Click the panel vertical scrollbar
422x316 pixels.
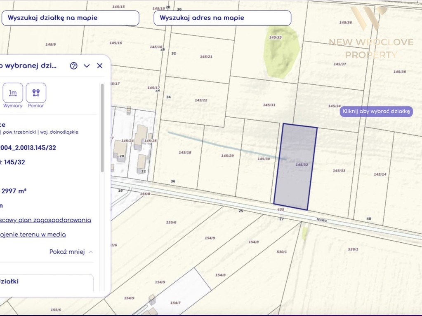pyautogui.click(x=102, y=128)
